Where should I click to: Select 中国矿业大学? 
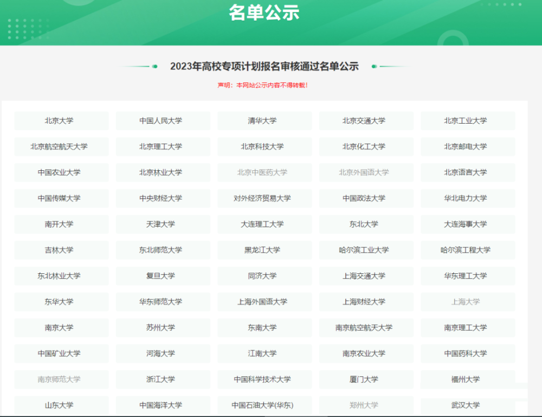(x=62, y=354)
